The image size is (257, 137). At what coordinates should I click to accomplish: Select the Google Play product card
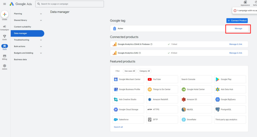pos(230,79)
